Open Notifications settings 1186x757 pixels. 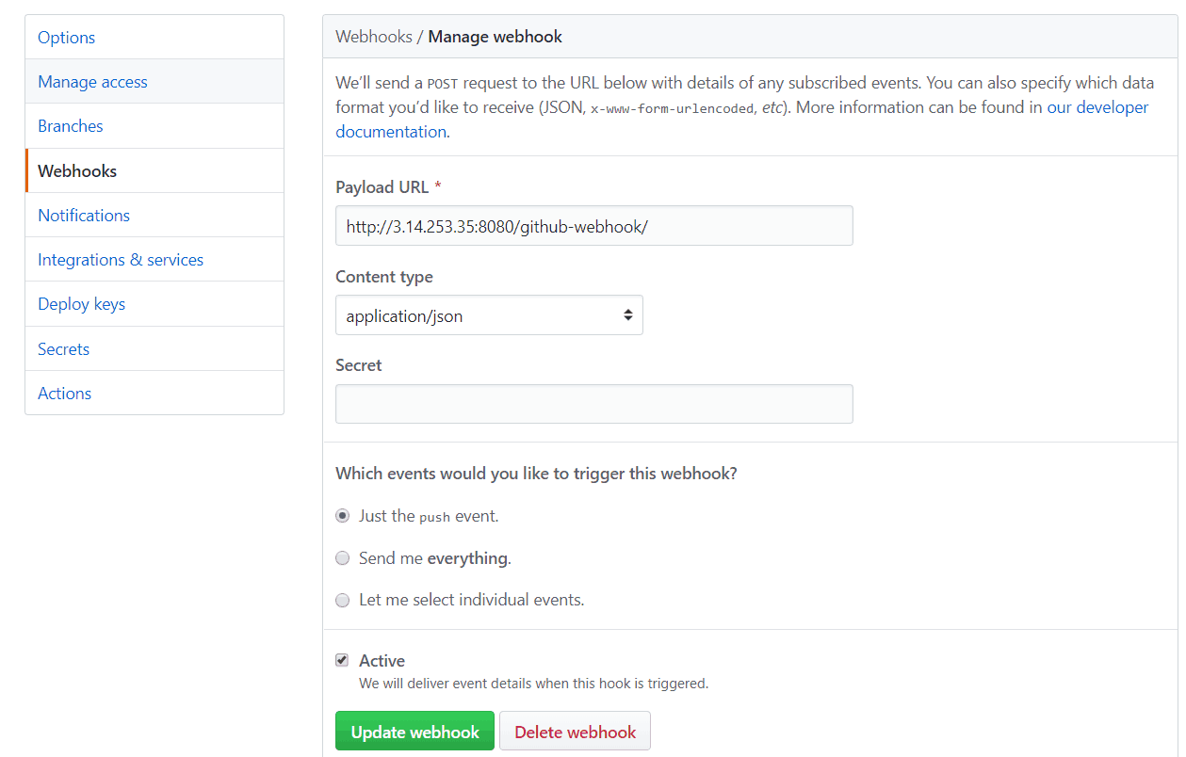(x=84, y=216)
